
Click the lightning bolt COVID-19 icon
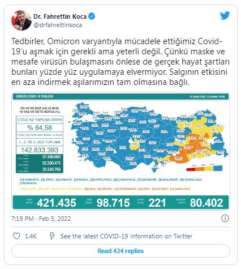[x=52, y=236]
